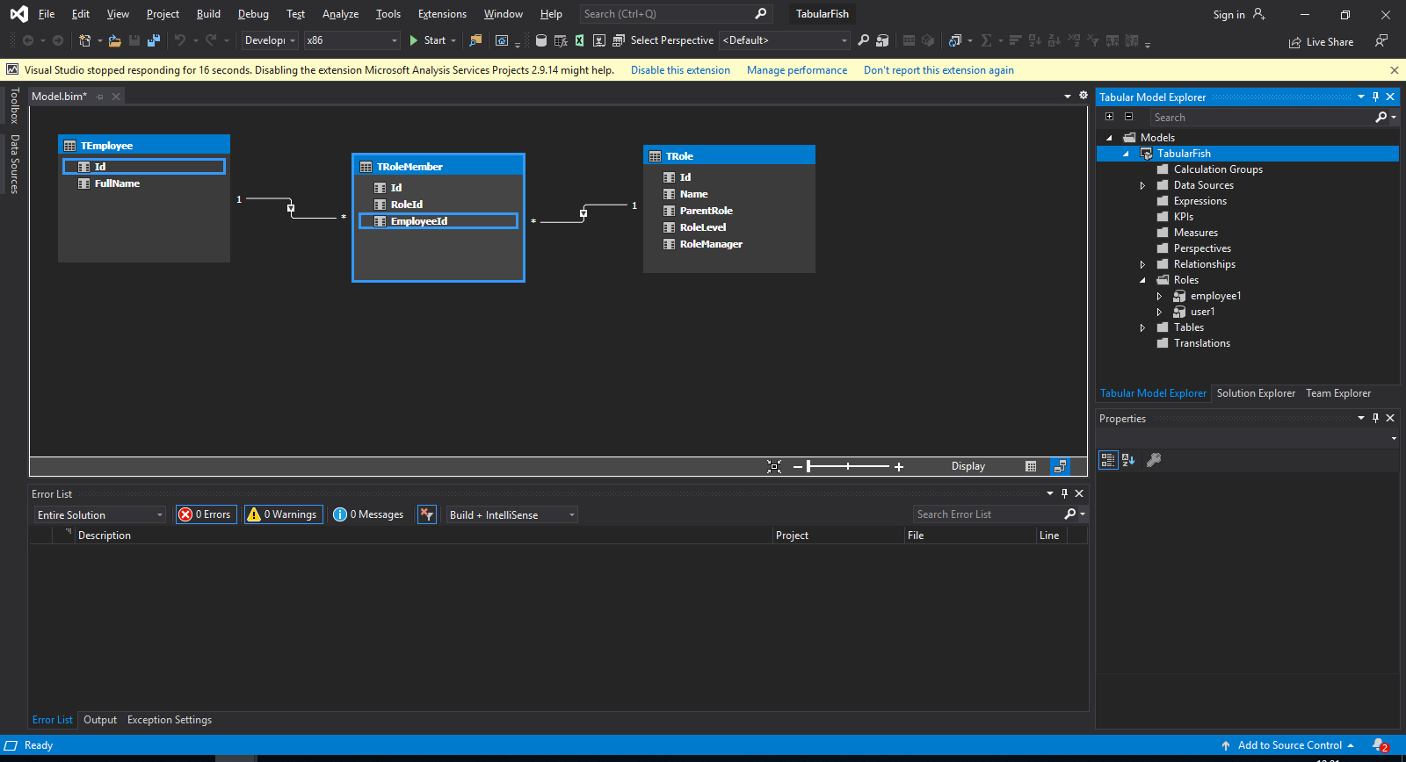
Task: Toggle the 0 Messages filter
Action: (x=369, y=514)
